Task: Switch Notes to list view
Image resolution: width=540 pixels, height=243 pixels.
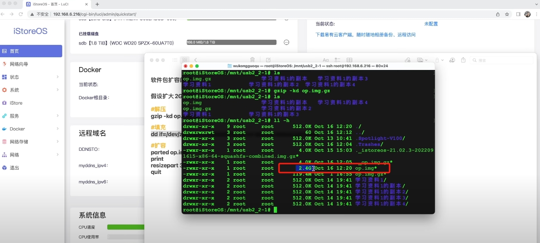Action: click(175, 60)
